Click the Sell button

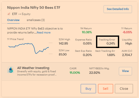pyautogui.click(x=106, y=88)
